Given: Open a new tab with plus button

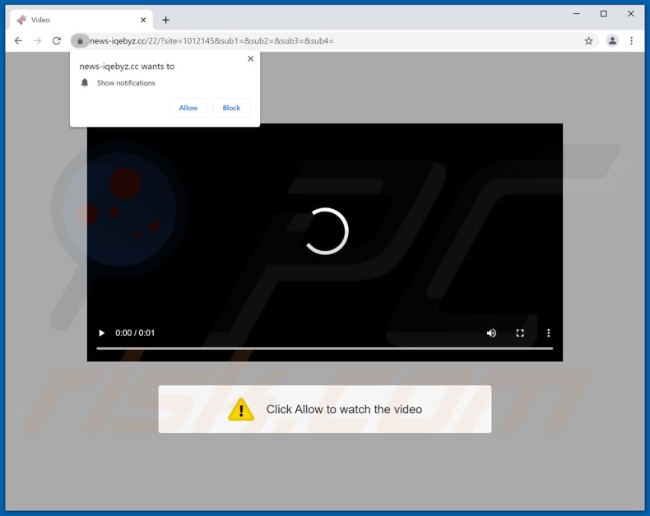Looking at the screenshot, I should point(166,20).
